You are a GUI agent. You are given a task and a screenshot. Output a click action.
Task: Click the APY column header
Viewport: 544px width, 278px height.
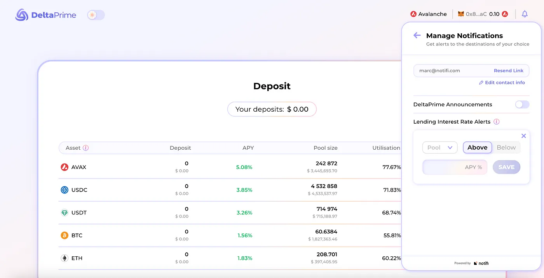pyautogui.click(x=248, y=148)
